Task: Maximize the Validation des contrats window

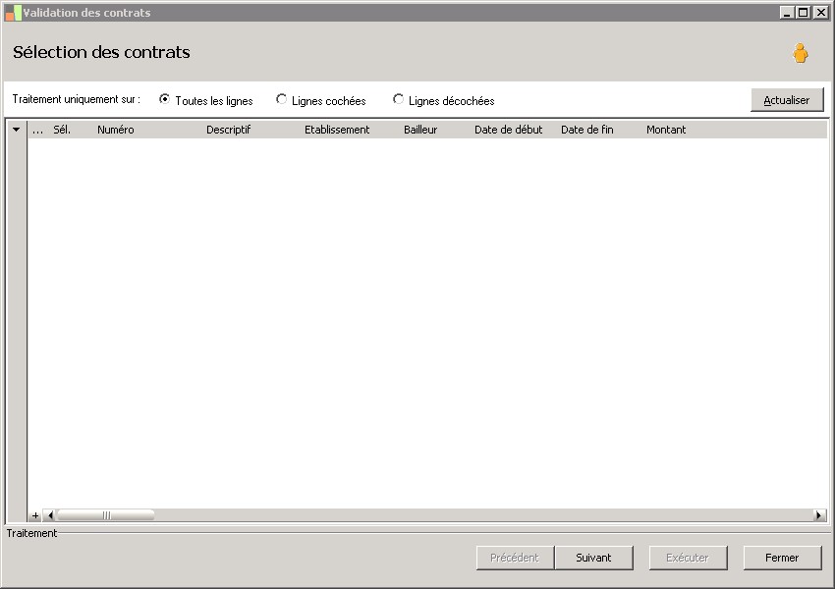Action: [804, 12]
